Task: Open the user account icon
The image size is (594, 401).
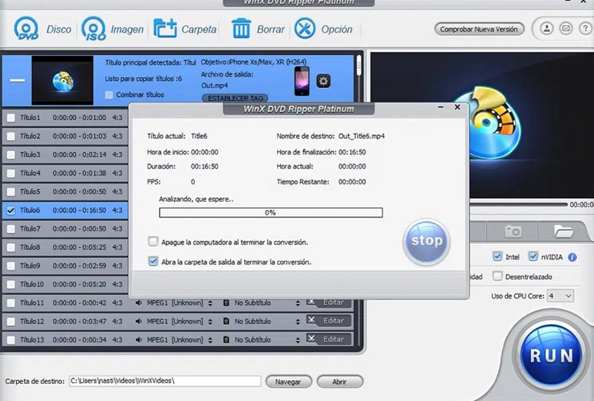Action: [546, 28]
